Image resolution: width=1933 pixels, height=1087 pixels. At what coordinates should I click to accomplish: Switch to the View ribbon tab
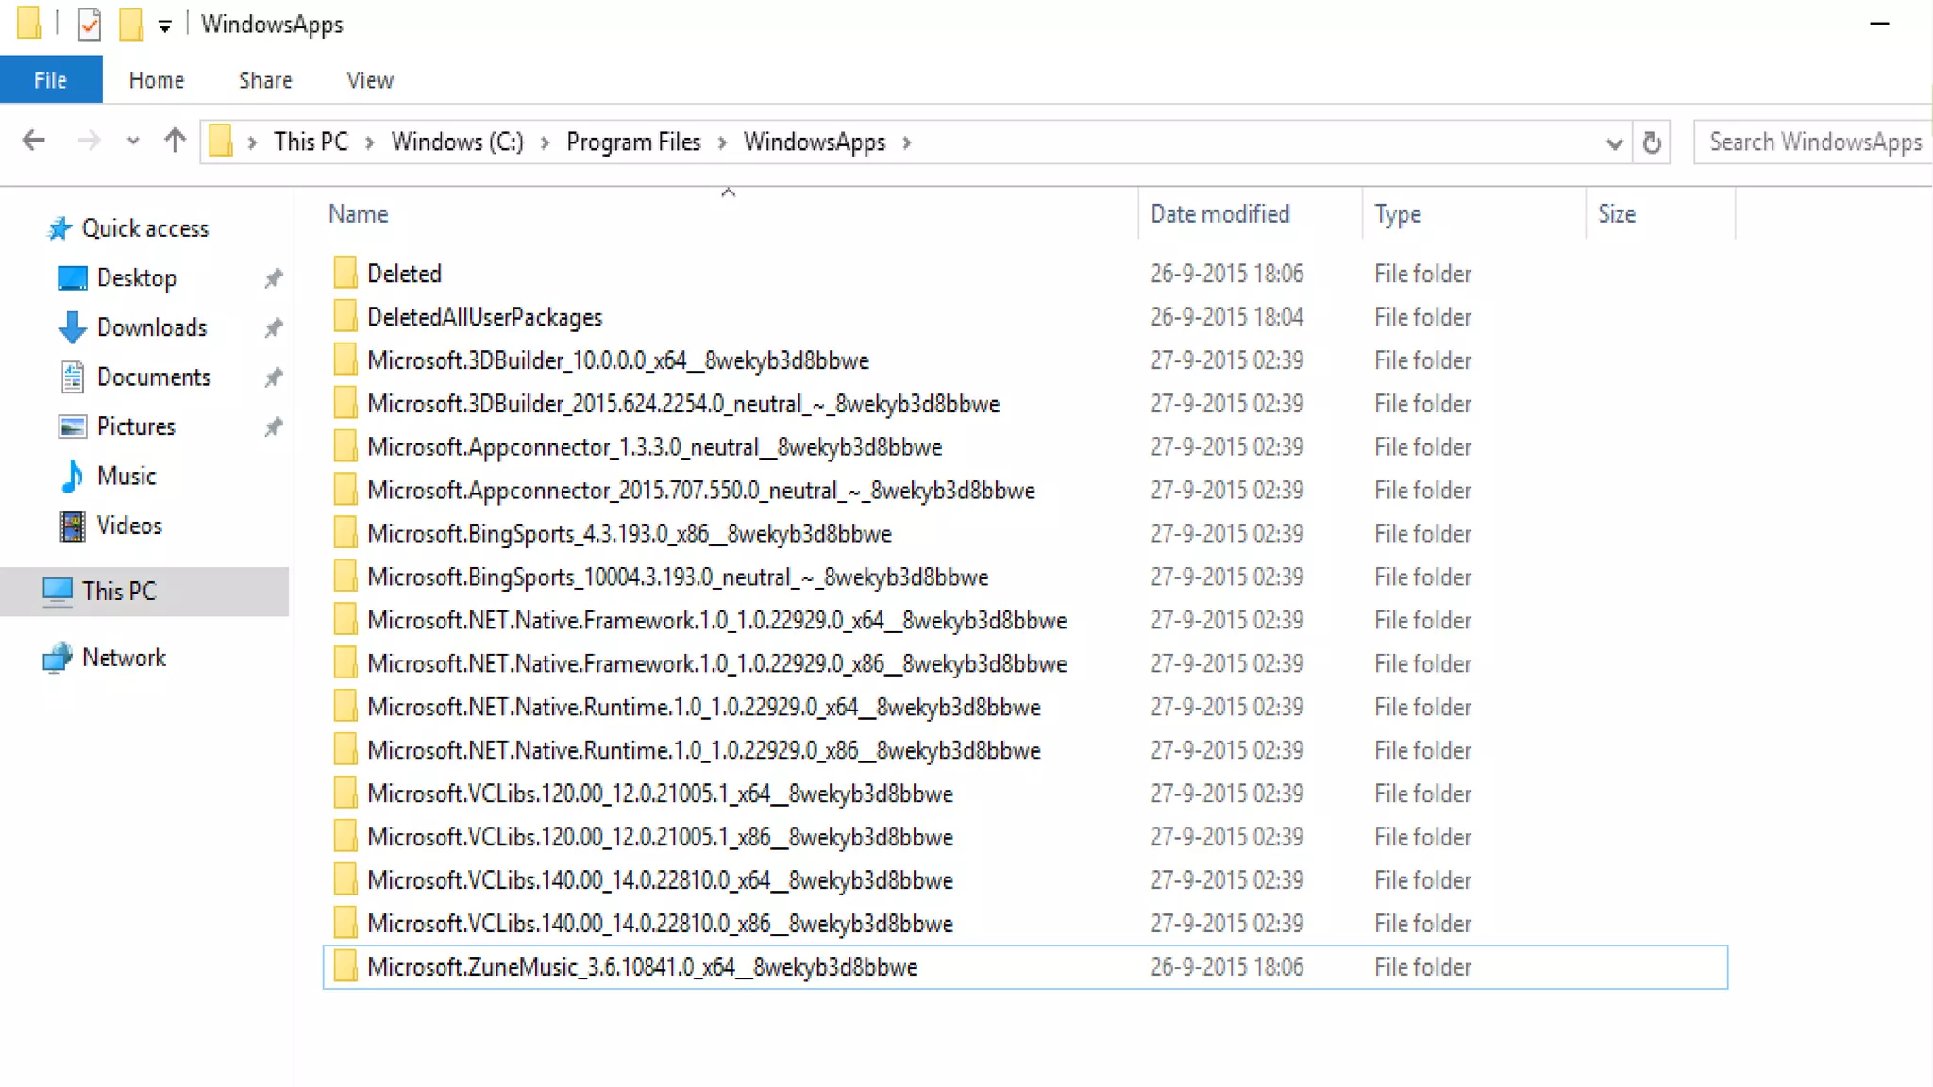(370, 80)
